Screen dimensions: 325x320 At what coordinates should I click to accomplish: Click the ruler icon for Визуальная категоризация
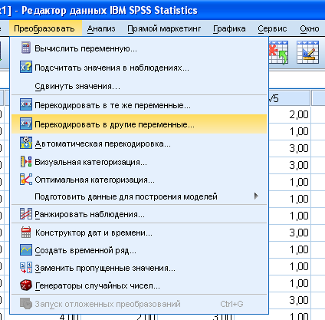[x=26, y=162]
